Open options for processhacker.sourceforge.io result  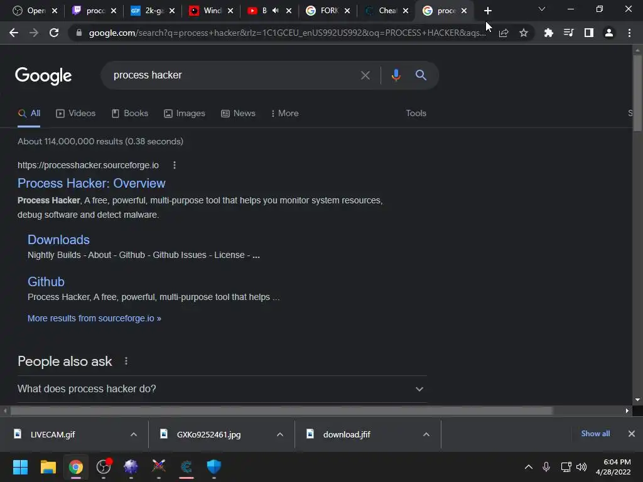click(x=175, y=165)
